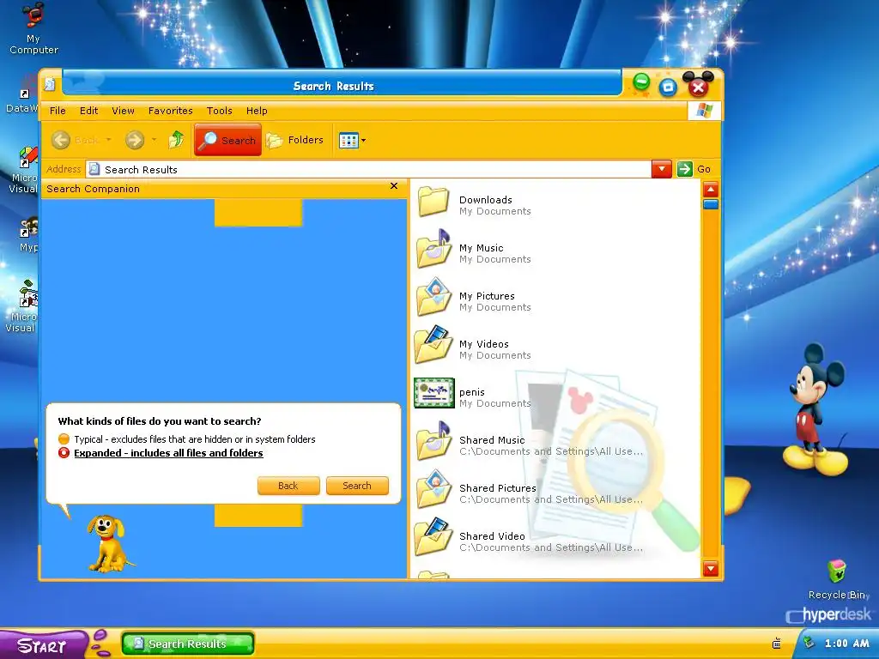Click the Back arrow toolbar icon

point(61,140)
